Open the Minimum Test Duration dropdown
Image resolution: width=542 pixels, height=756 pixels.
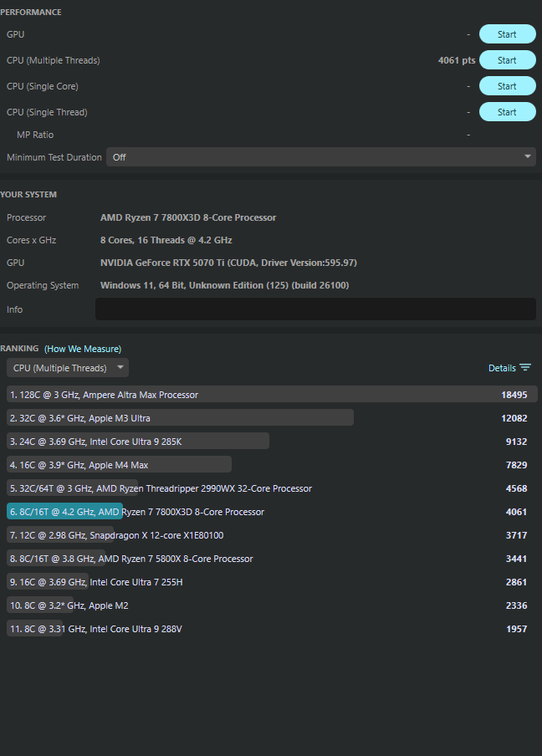pos(320,157)
